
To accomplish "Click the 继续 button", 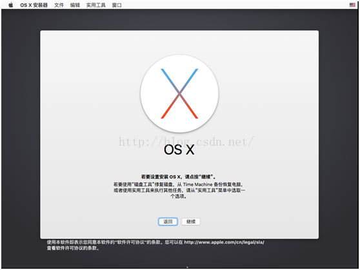I will tap(191, 222).
